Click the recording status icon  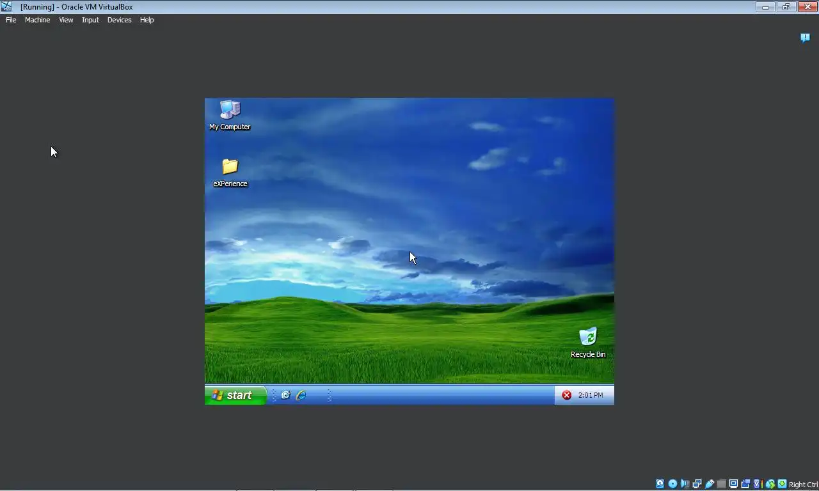tap(745, 484)
